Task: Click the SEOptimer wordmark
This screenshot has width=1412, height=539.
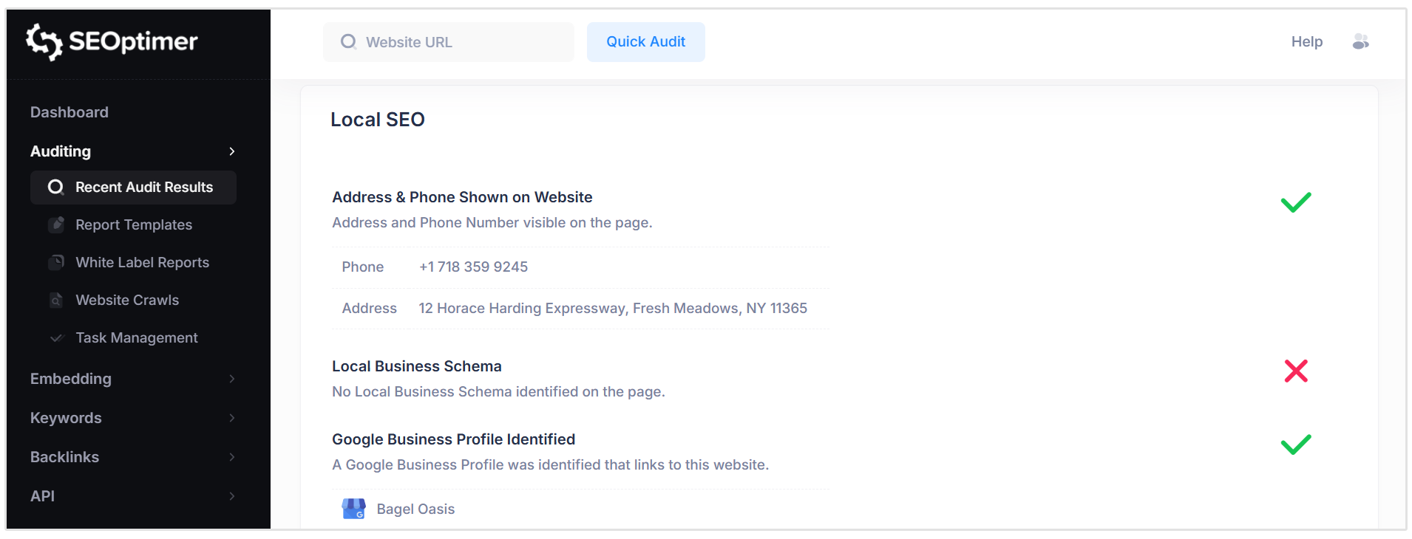Action: coord(133,41)
